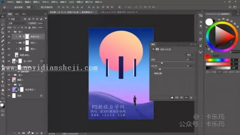
Task: Open the blend mode dropdown
Action: 17,23
